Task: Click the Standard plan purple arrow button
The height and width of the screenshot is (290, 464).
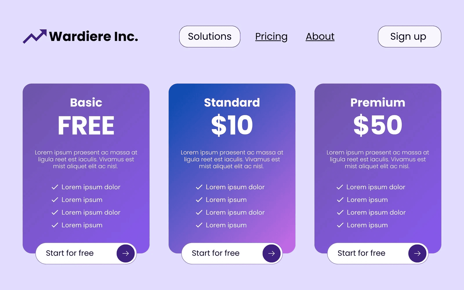Action: point(271,253)
